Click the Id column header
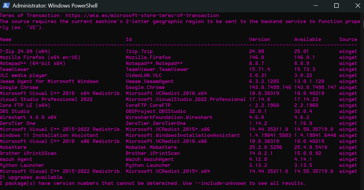Screen dimensions: 364x190 coord(129,39)
